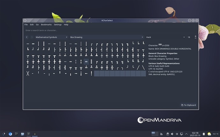Pick the forward diagonal character ╱
This screenshot has width=220, height=137.
[138, 68]
